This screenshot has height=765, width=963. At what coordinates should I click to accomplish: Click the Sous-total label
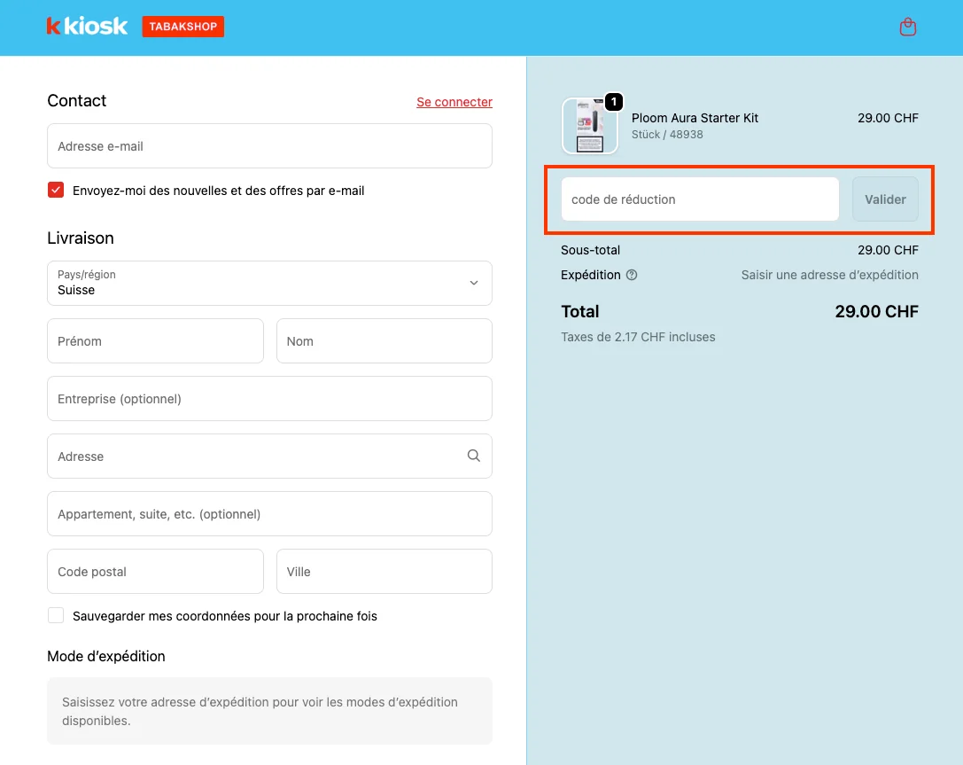pyautogui.click(x=590, y=250)
